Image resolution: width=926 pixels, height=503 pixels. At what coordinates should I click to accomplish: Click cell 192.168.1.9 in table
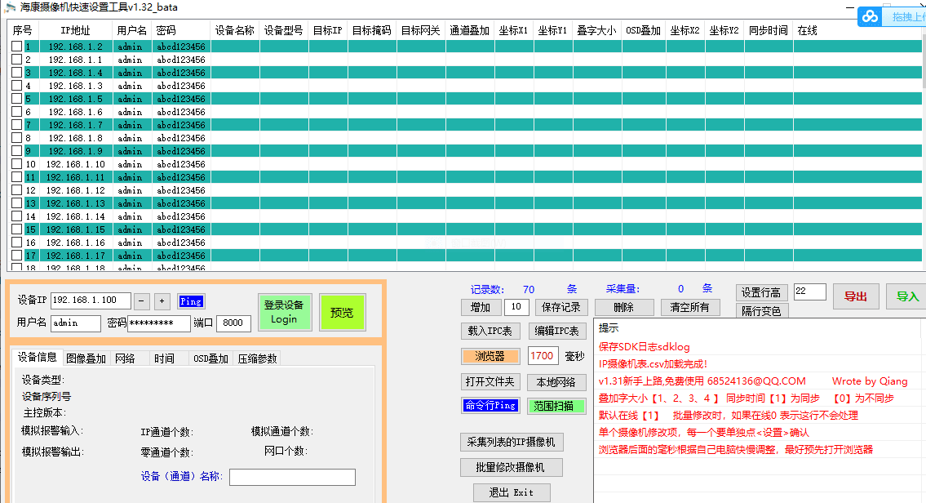pos(76,151)
